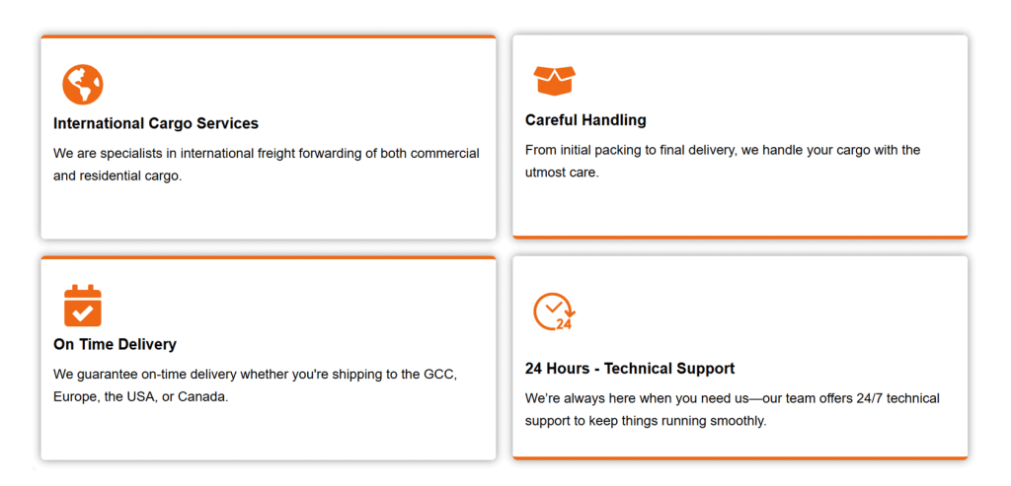Click the orange bottom border of Careful Handling card
The image size is (1011, 486).
(x=739, y=237)
